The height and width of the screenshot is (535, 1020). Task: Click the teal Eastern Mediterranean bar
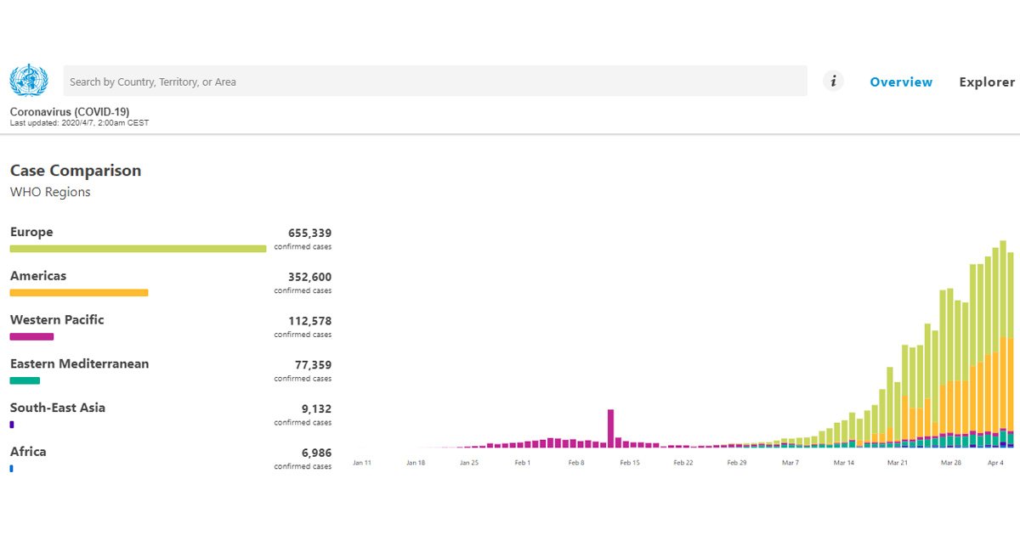[x=25, y=380]
